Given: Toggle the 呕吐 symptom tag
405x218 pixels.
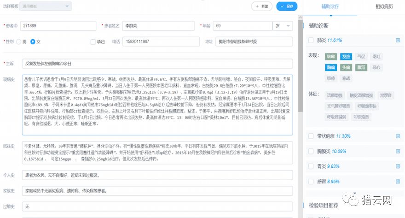Looking at the screenshot, I should [376, 56].
